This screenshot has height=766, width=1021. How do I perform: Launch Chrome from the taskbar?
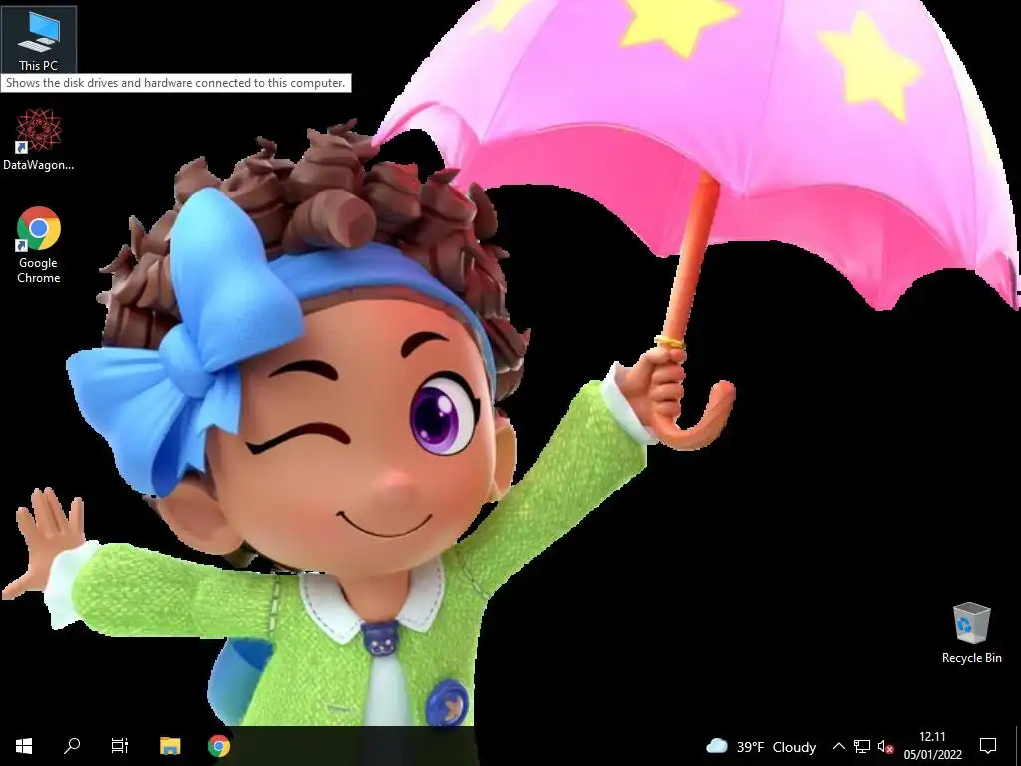[219, 746]
